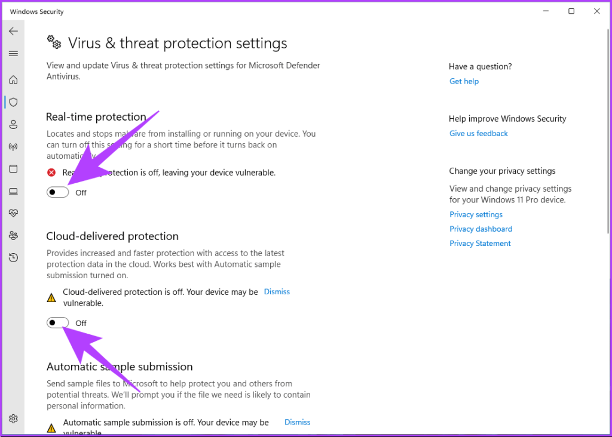Open Device security laptop icon
The height and width of the screenshot is (437, 612).
pyautogui.click(x=13, y=191)
